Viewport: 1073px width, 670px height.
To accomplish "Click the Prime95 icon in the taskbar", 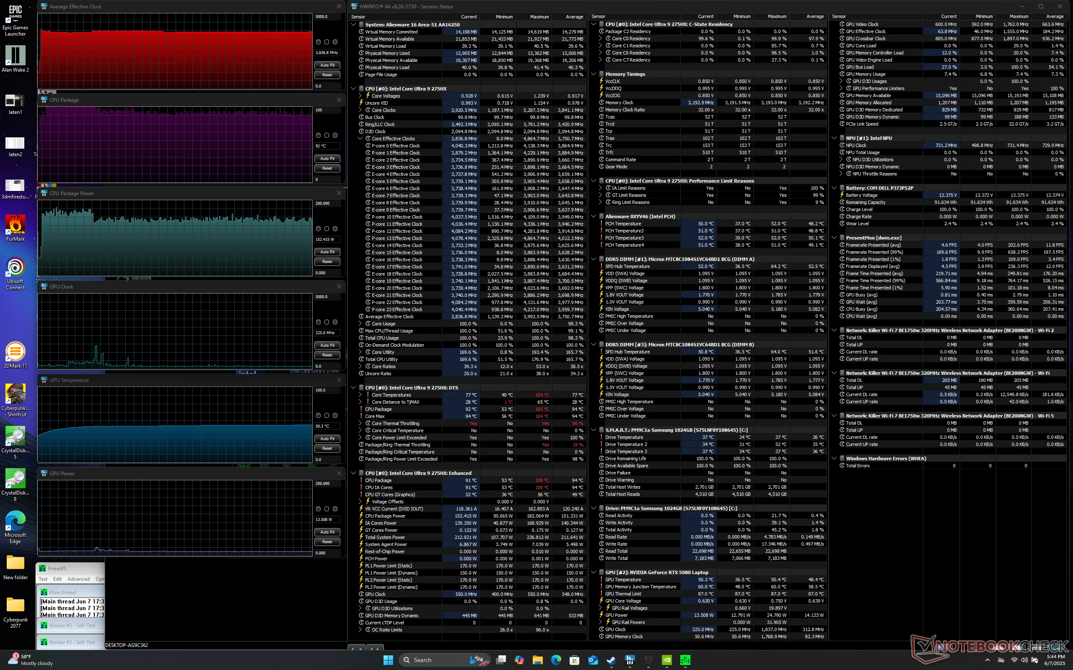I will pos(685,660).
